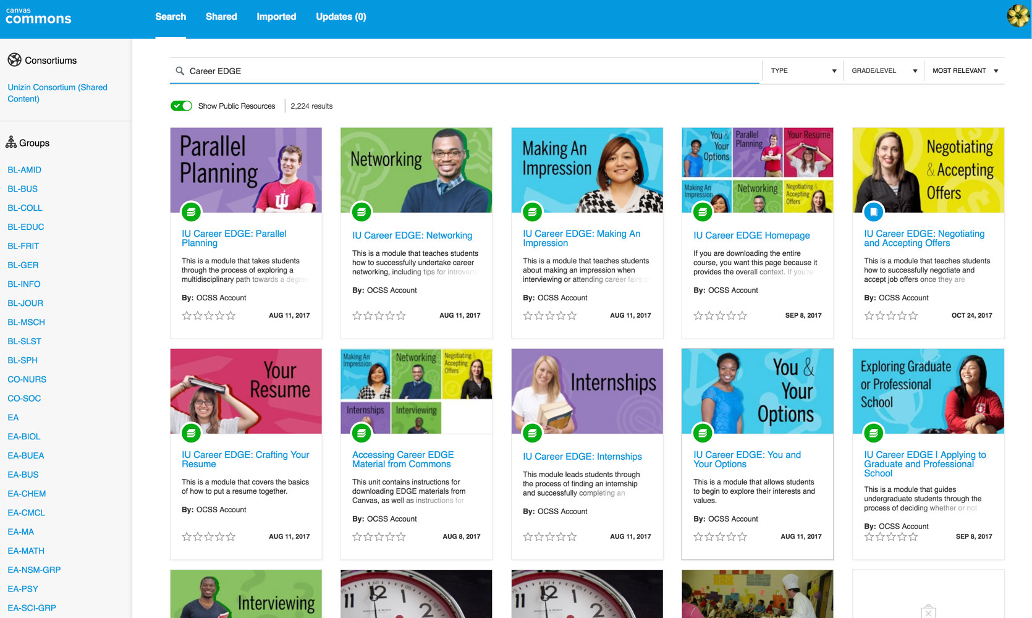Select the BL-BUS group
Viewport: 1032px width, 618px height.
(x=22, y=189)
